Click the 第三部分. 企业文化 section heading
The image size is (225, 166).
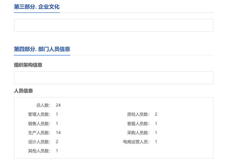37,7
